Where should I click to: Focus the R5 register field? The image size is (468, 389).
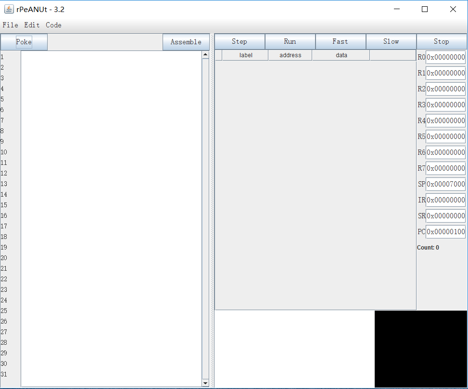445,137
